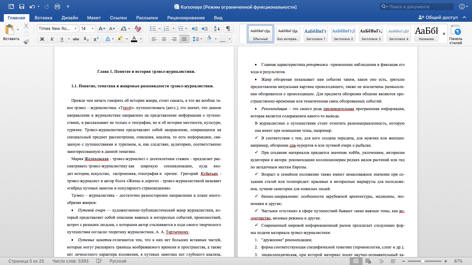The width and height of the screenshot is (472, 265).
Task: Toggle bold (Ж) formatting
Action: click(42, 39)
